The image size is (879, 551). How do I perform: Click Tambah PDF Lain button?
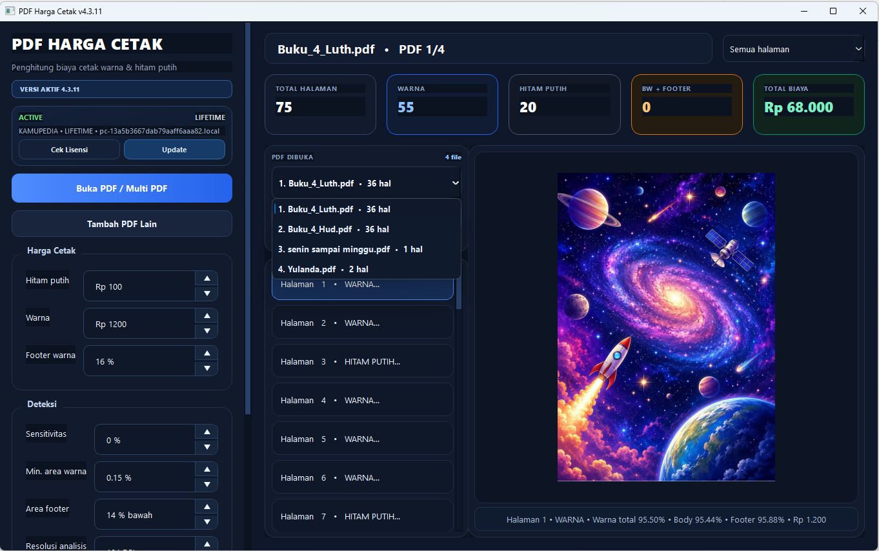pos(122,224)
